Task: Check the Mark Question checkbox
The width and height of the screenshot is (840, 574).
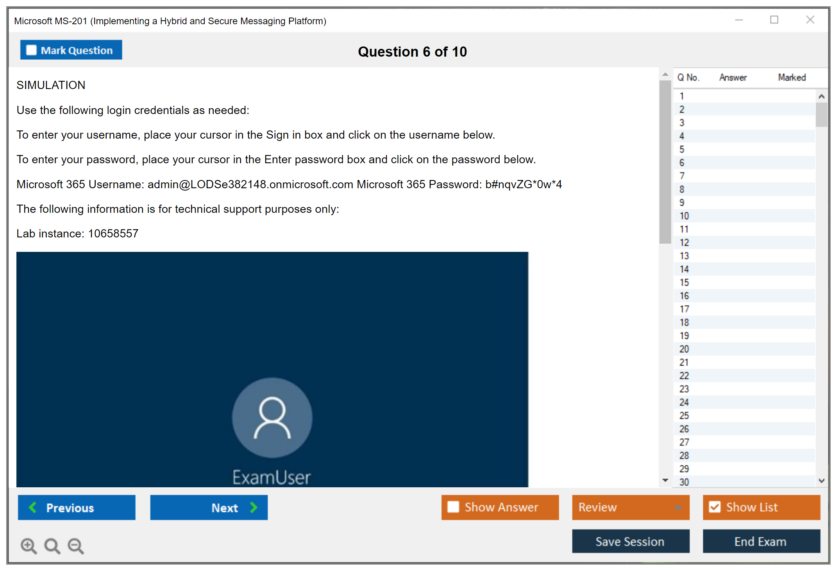Action: [31, 50]
